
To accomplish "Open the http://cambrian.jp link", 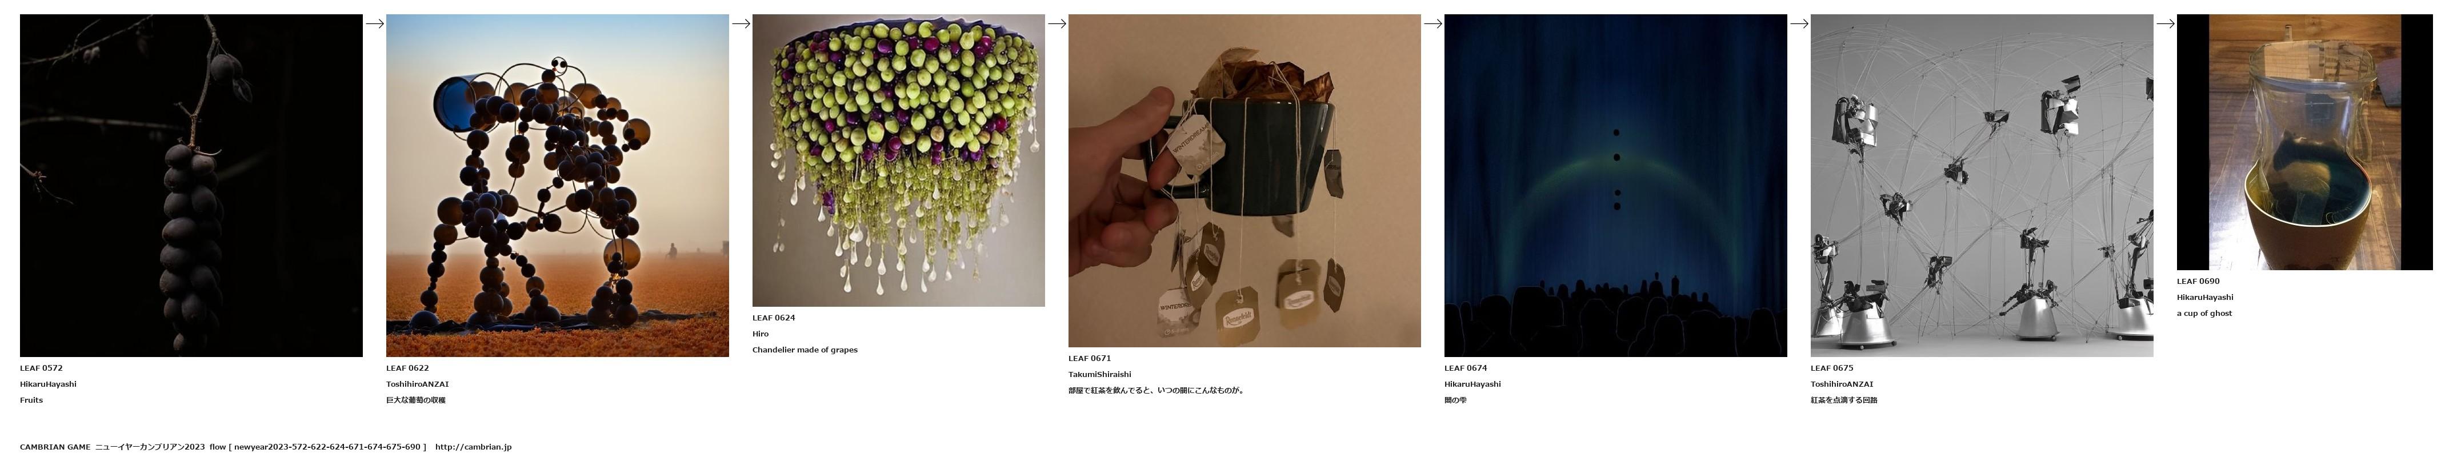I will (x=473, y=447).
